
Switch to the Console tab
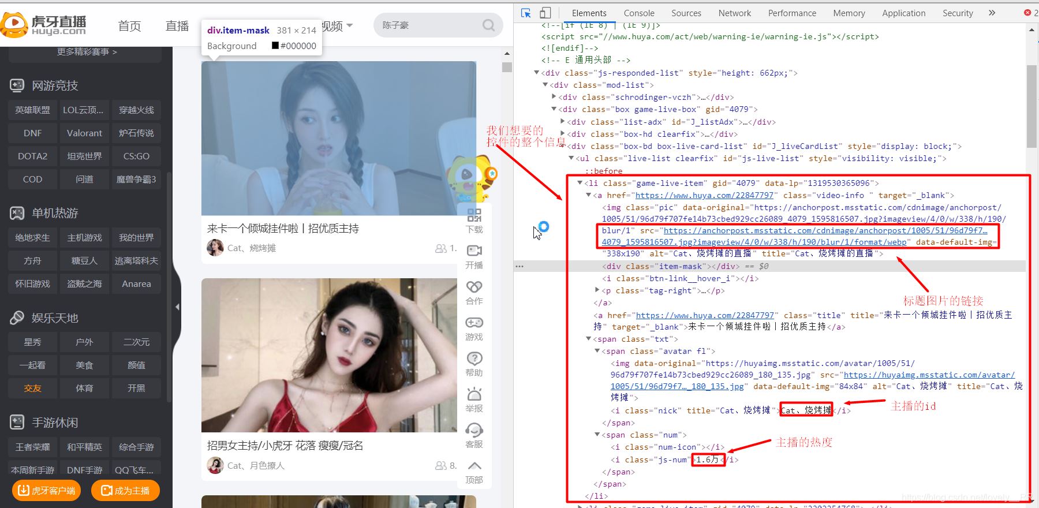(639, 13)
